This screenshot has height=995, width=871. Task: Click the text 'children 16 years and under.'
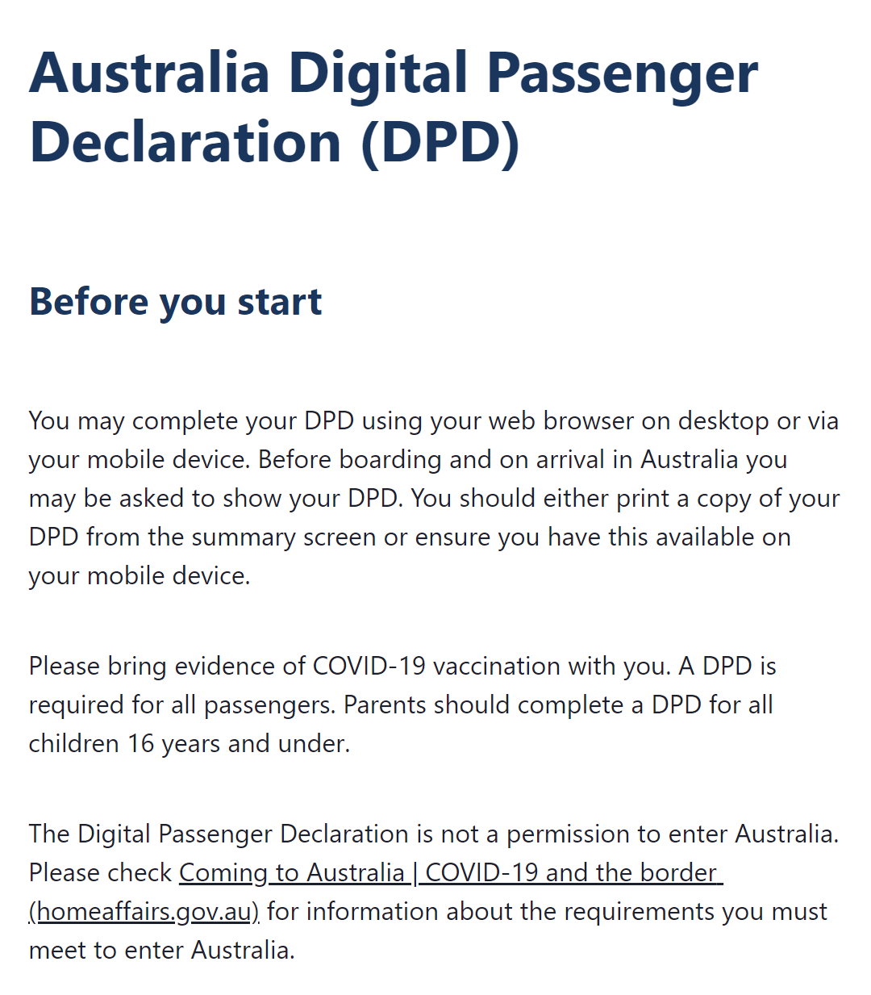pos(190,743)
